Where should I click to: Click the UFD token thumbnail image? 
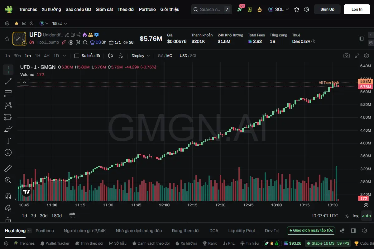(19, 39)
